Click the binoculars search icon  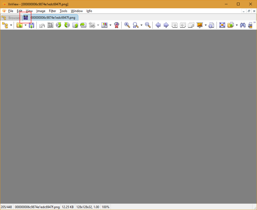coord(243,25)
